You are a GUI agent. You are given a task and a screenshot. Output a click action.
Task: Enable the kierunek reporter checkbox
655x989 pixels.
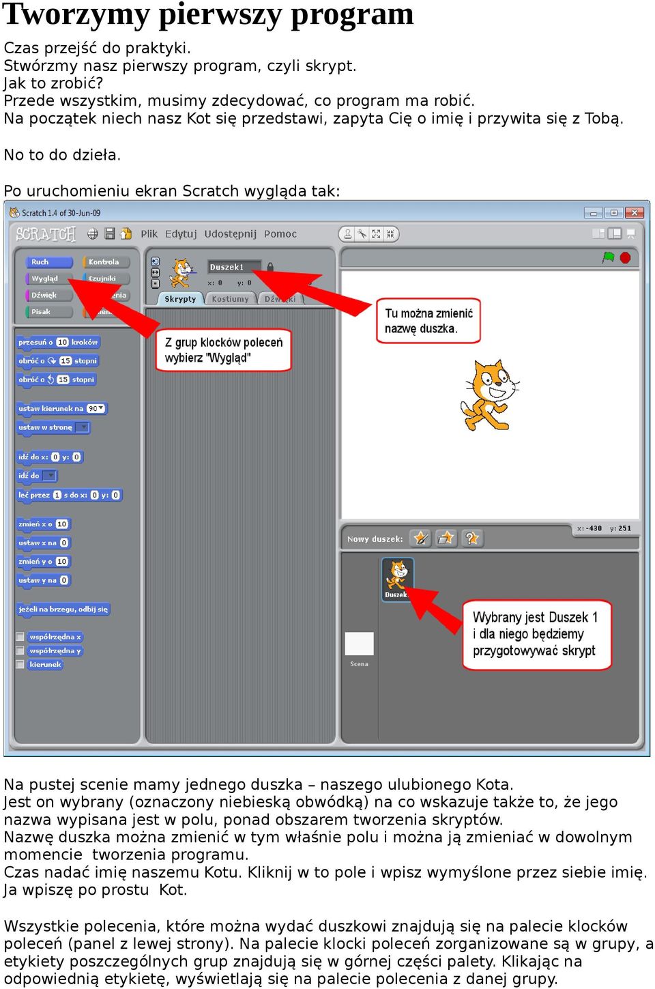click(x=20, y=664)
